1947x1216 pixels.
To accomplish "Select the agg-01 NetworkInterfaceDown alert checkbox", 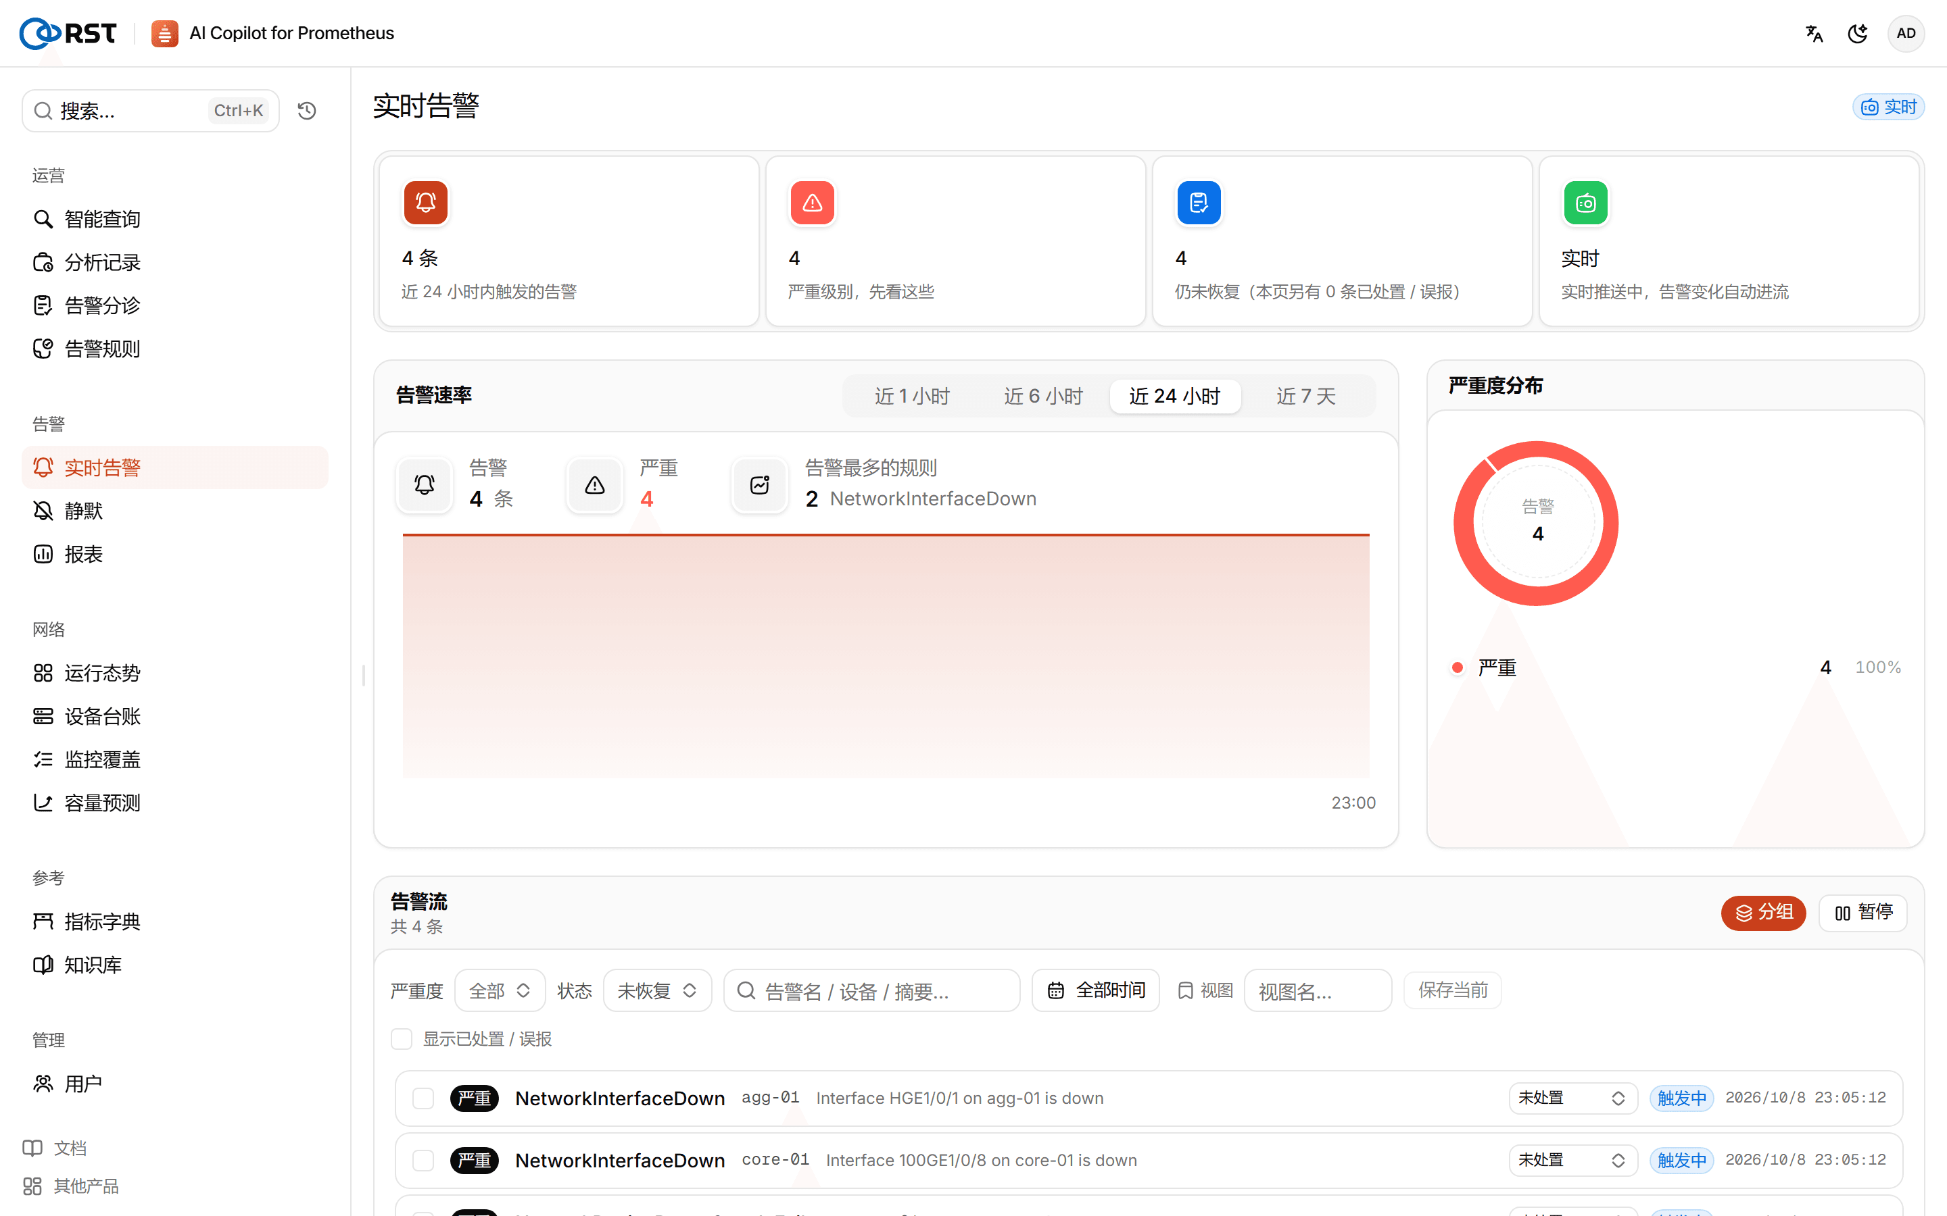I will click(423, 1098).
